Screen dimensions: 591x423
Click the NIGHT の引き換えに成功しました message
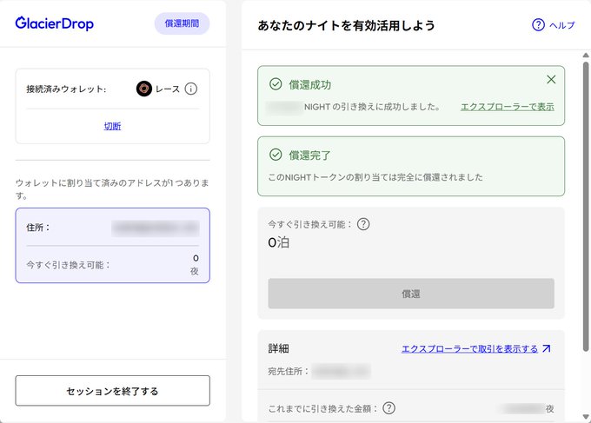pos(372,107)
